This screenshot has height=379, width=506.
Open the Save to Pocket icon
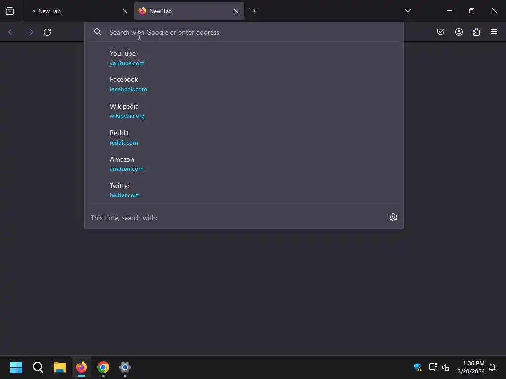(441, 32)
